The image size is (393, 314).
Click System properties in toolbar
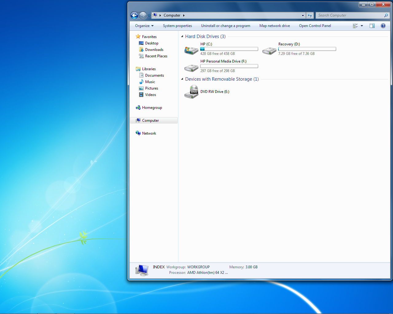(177, 26)
